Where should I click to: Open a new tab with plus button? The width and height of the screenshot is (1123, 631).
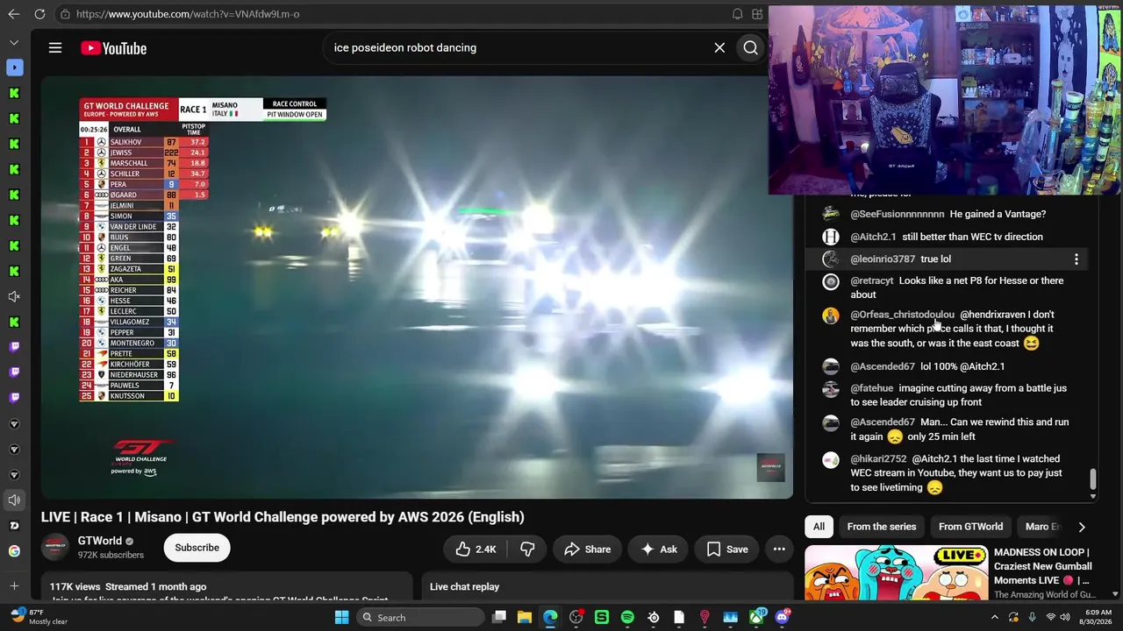tap(14, 585)
